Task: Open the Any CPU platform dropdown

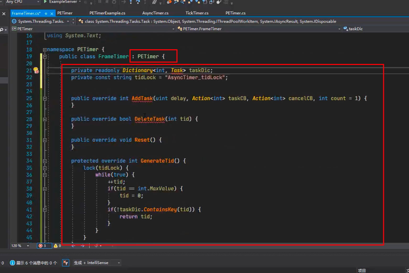Action: coord(38,2)
